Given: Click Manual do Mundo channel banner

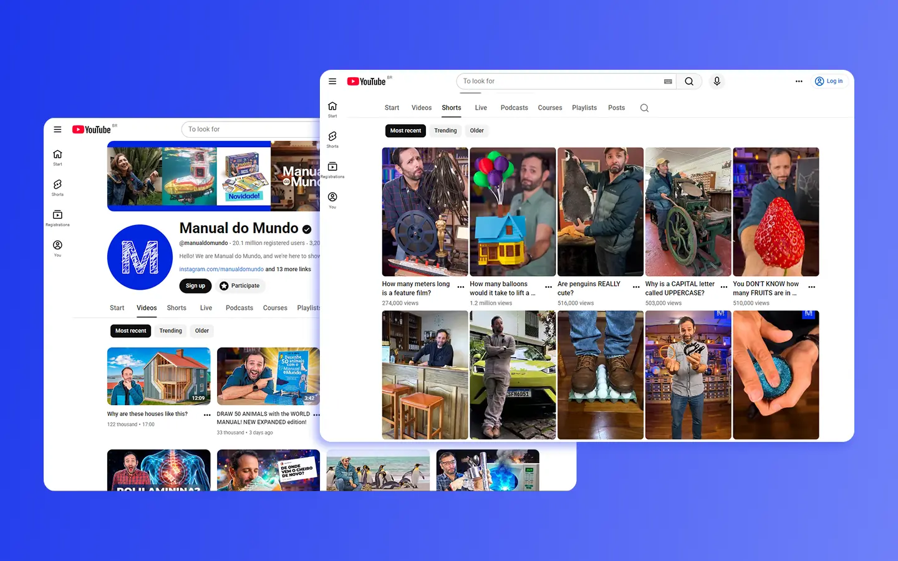Looking at the screenshot, I should [x=213, y=176].
